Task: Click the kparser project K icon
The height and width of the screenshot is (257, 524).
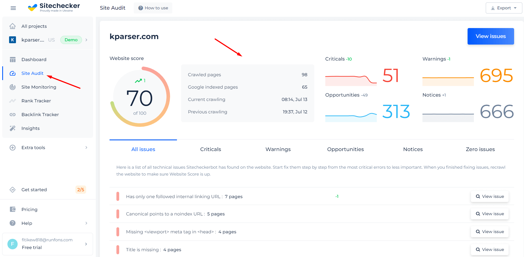Action: (12, 40)
